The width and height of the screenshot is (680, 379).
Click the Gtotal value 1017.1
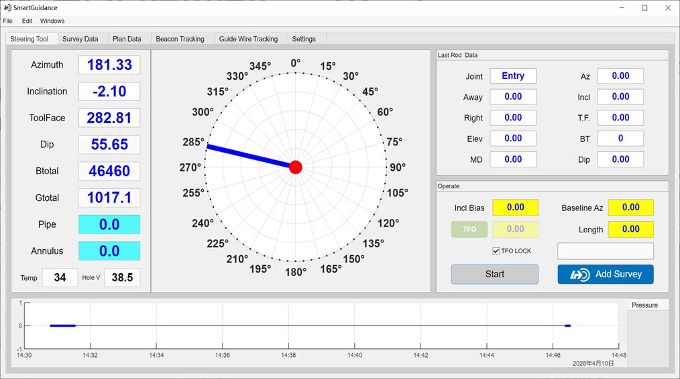109,198
